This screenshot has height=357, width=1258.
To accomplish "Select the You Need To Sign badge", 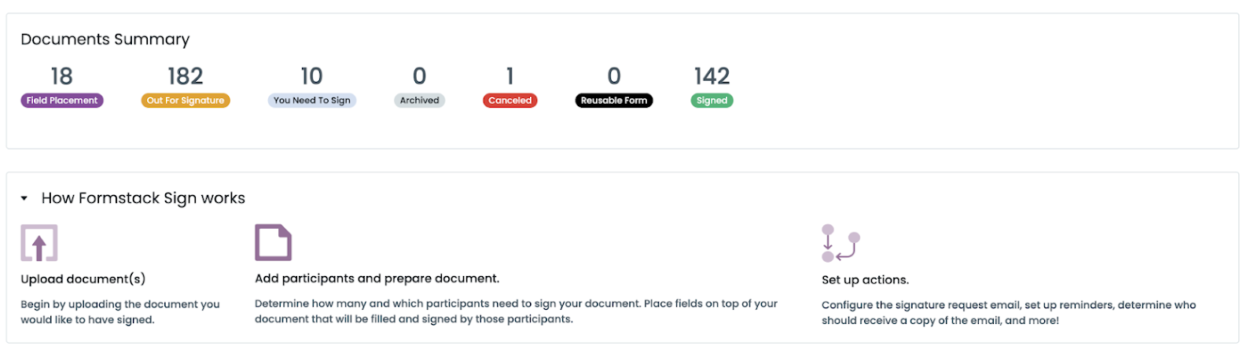I will [312, 101].
